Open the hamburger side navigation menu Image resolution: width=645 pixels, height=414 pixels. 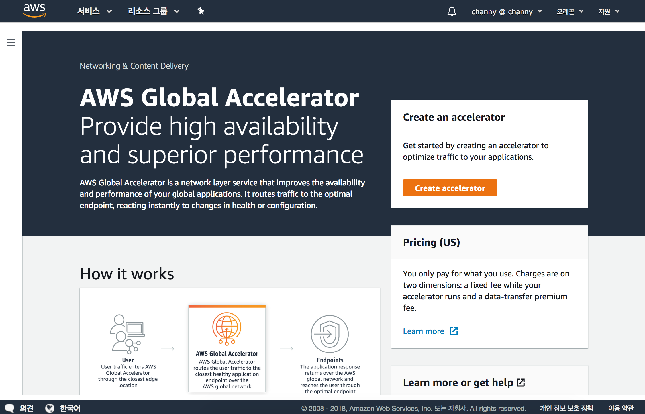pos(11,43)
